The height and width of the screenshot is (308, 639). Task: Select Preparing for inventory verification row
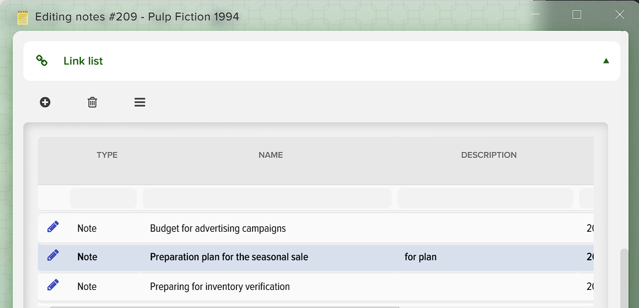[x=315, y=287]
